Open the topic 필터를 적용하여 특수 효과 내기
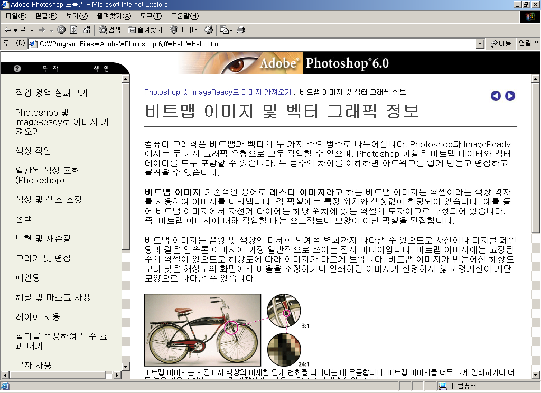This screenshot has height=393, width=541. click(62, 341)
